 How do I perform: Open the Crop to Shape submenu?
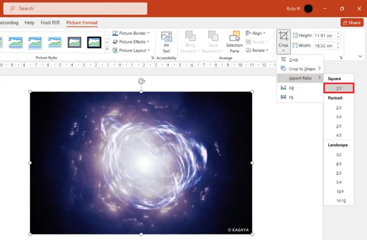tap(300, 69)
